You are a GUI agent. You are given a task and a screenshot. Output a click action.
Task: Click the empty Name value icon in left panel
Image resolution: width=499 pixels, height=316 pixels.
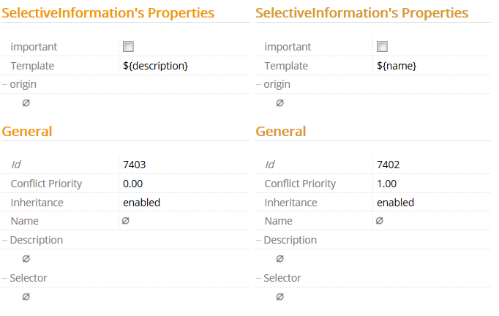click(x=126, y=221)
